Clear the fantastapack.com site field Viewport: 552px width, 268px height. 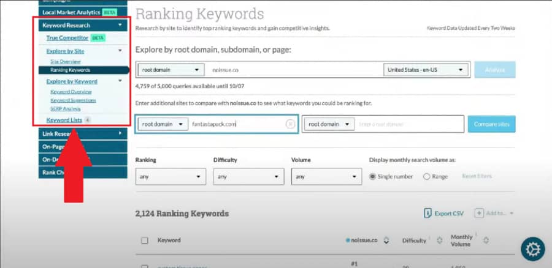[290, 124]
